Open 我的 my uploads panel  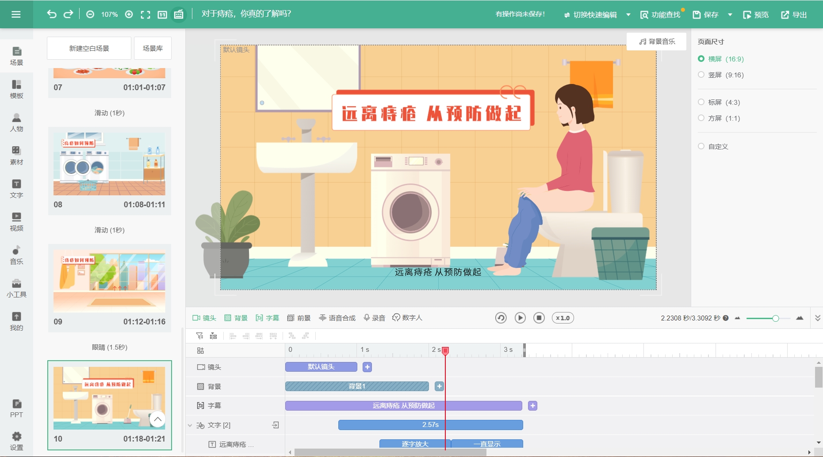coord(16,321)
